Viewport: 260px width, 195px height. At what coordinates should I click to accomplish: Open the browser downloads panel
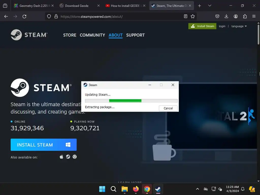(226, 16)
